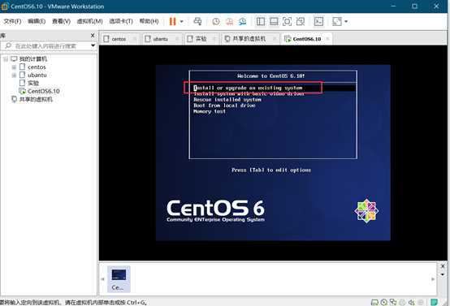This screenshot has height=306, width=450.
Task: Switch to Unity mode toolbar icon
Action: (301, 21)
